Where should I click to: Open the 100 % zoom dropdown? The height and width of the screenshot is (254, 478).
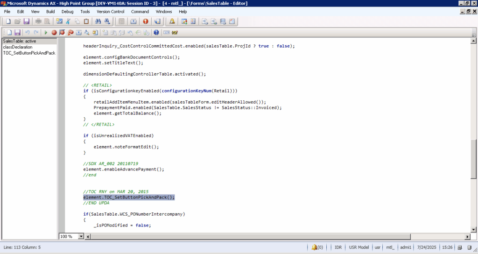[x=81, y=236]
